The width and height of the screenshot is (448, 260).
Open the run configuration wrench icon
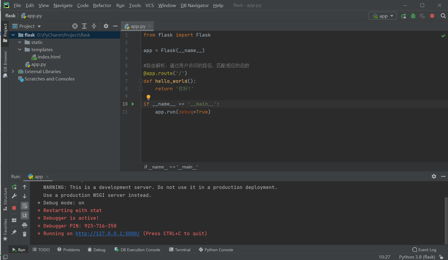(14, 196)
